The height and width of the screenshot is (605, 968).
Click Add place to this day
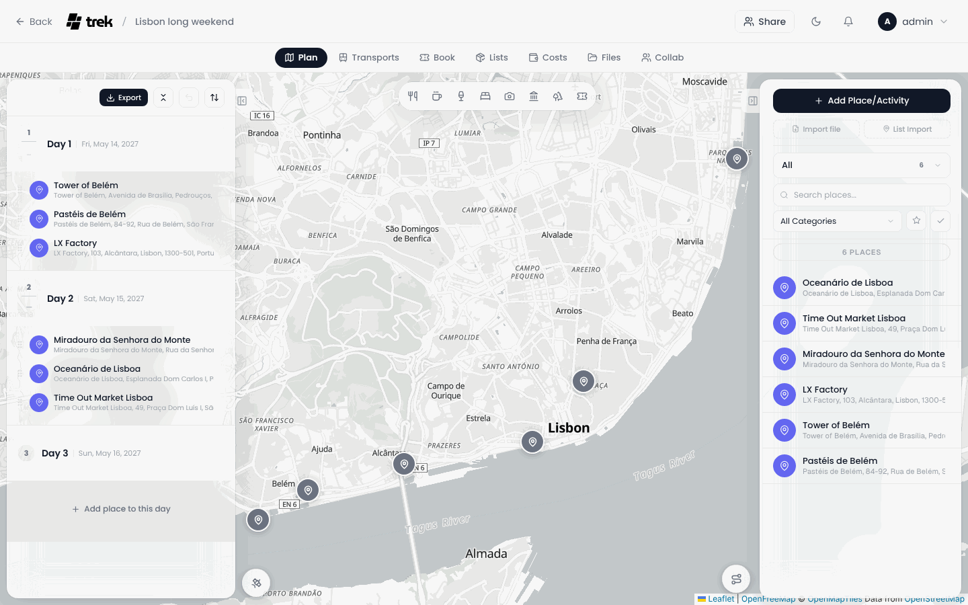[x=121, y=509]
